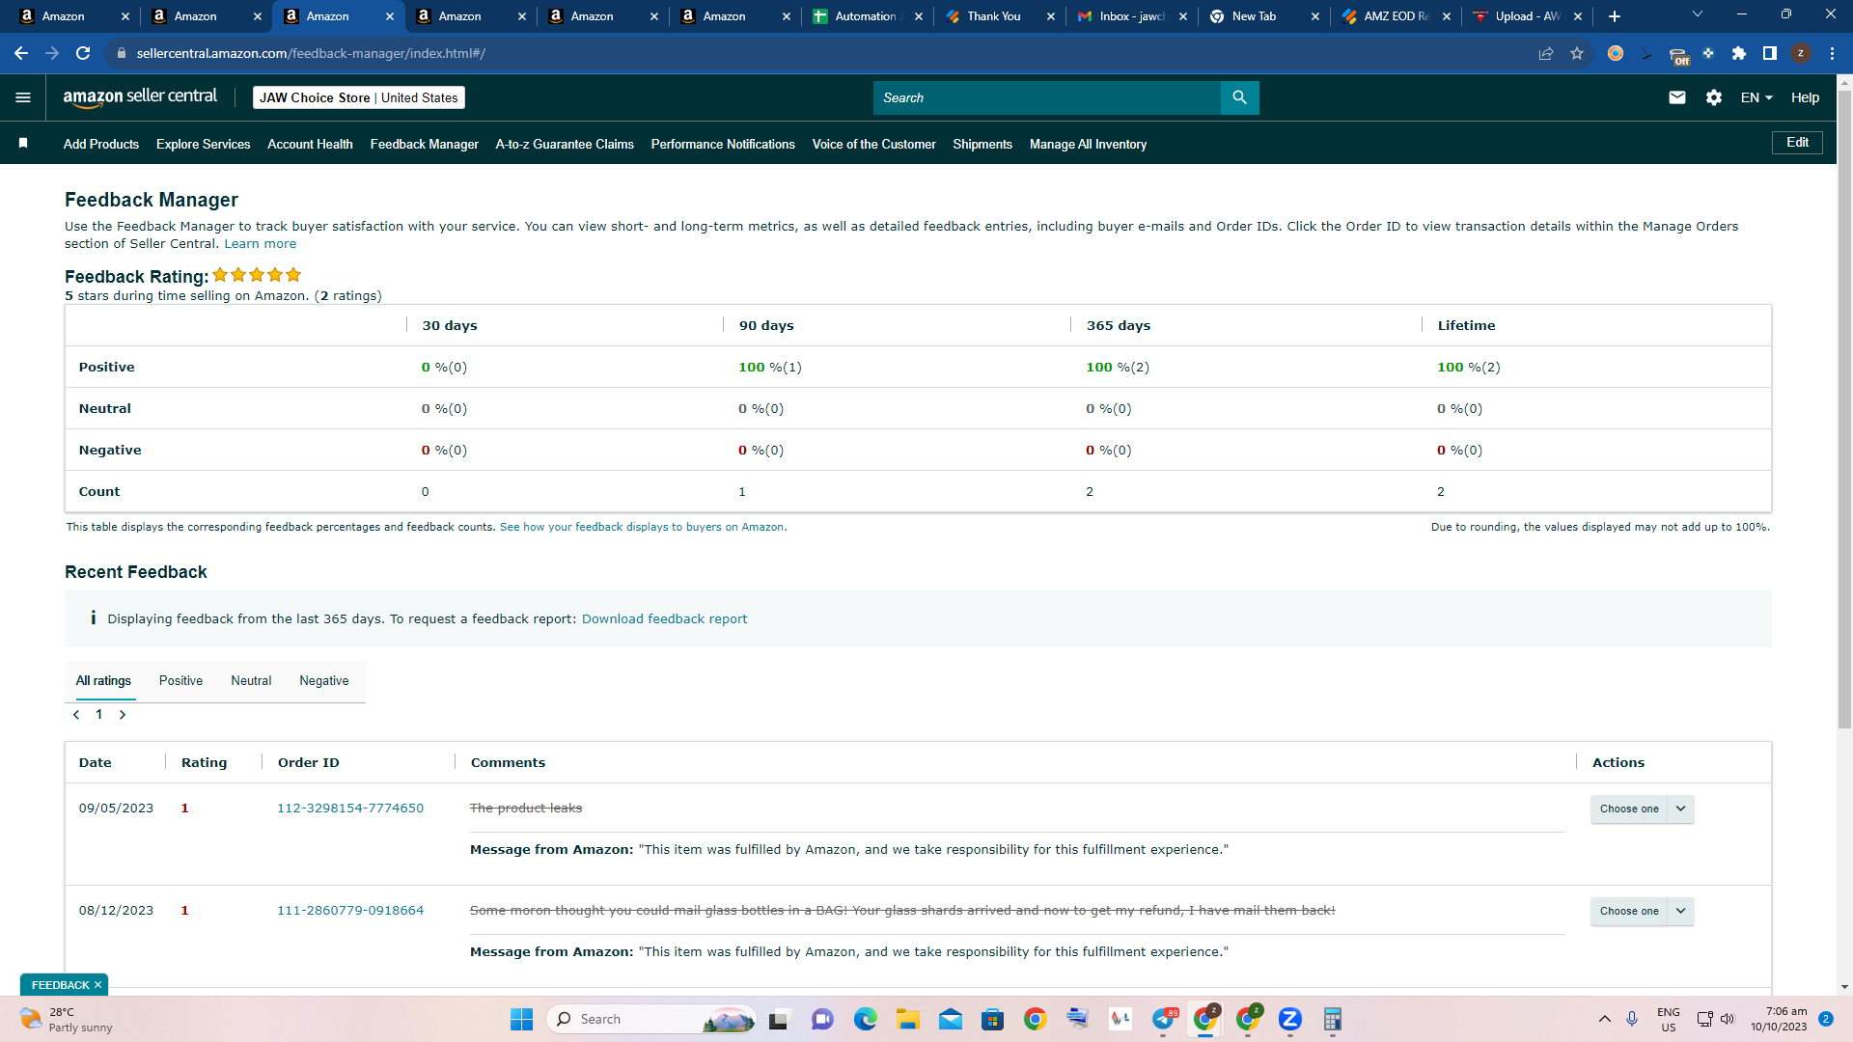Image resolution: width=1853 pixels, height=1042 pixels.
Task: Click the Edit navigation button
Action: (1797, 143)
